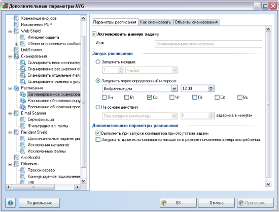Viewport: 279px width, 212px height.
Task: Click the Anti-Rootkit tree icon
Action: tap(16, 158)
